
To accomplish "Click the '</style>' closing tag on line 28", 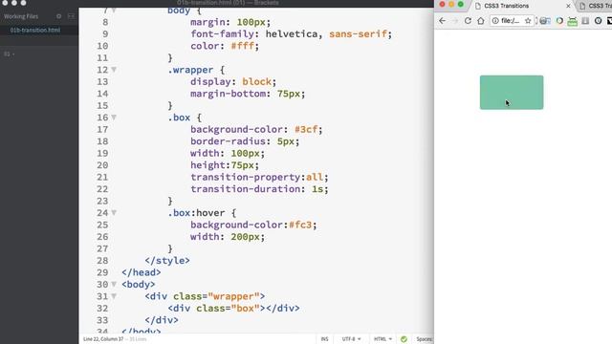I will [x=167, y=261].
